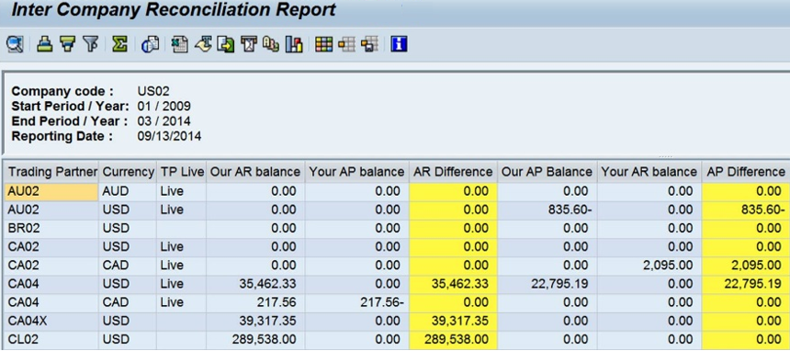This screenshot has height=351, width=790.
Task: Click 22,795.19 in AP Difference column
Action: coord(746,284)
